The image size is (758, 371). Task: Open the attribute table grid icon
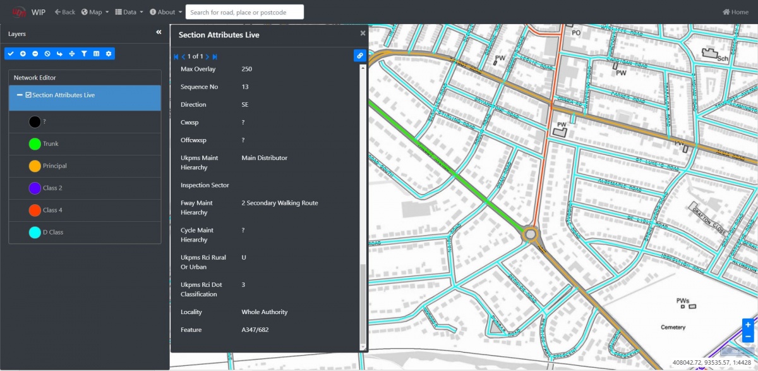(x=96, y=54)
